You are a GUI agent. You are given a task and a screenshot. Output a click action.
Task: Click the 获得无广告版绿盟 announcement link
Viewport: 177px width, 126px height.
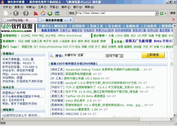(x=139, y=41)
